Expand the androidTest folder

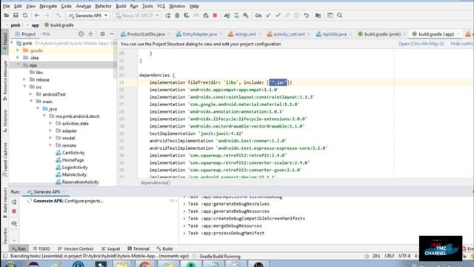pyautogui.click(x=31, y=94)
